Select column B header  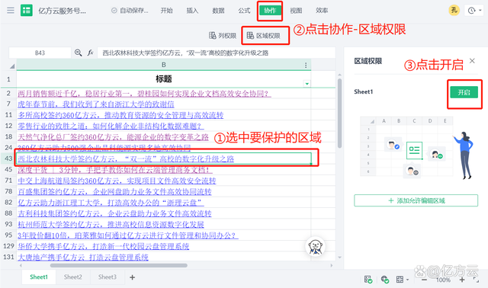(164, 65)
